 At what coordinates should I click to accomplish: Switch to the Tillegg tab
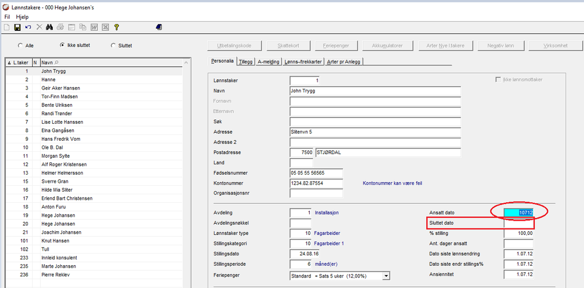point(246,61)
